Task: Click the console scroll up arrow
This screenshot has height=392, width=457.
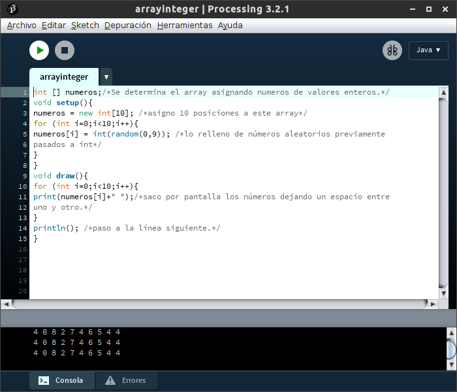Action: pyautogui.click(x=452, y=333)
